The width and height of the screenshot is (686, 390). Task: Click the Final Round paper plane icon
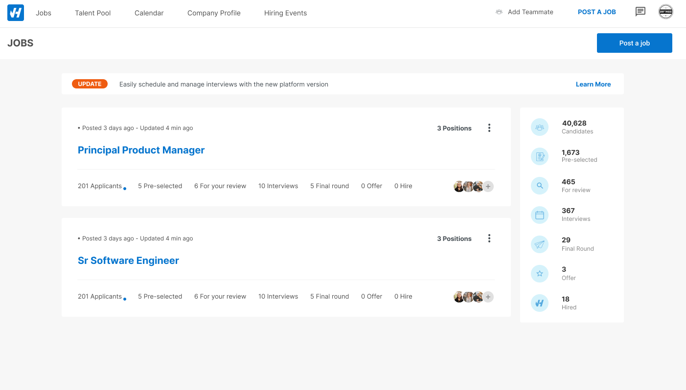540,244
